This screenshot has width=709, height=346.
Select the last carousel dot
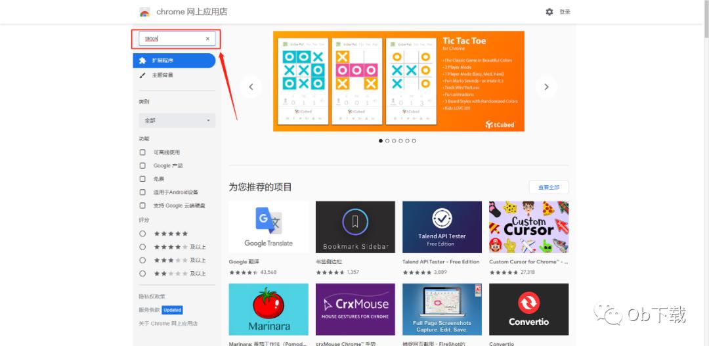414,141
